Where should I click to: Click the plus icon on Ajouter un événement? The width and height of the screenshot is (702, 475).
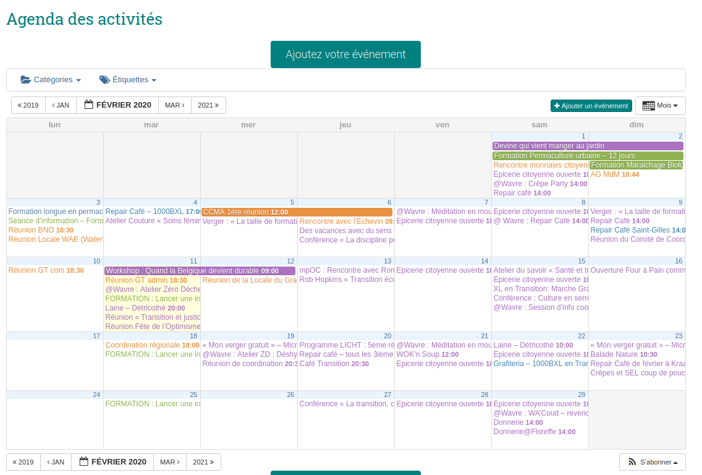click(x=557, y=106)
